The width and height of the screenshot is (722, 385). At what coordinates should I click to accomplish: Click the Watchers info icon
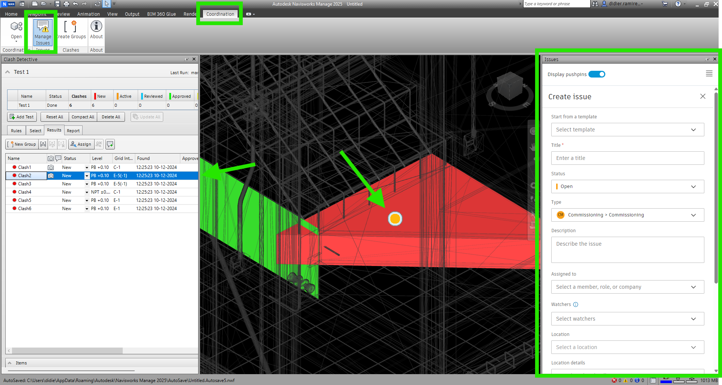576,304
